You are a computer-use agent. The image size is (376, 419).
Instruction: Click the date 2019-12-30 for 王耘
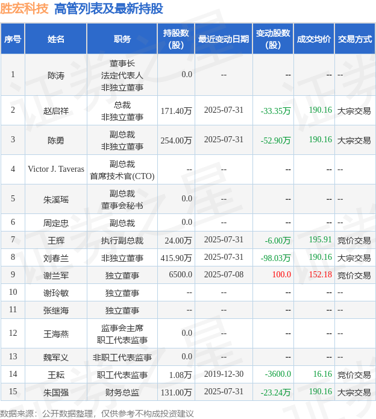pos(224,374)
